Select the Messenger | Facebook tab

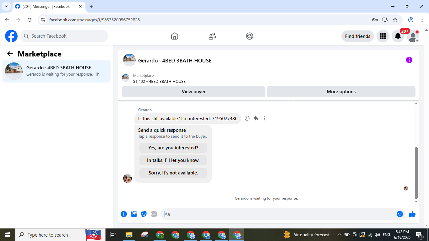coord(49,6)
